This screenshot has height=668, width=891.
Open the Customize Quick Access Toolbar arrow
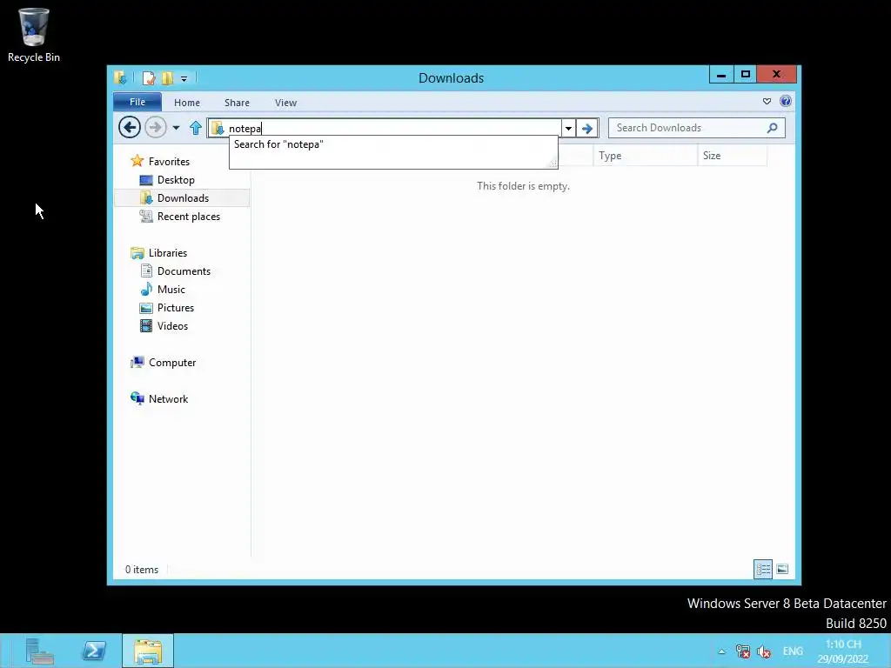click(x=184, y=78)
